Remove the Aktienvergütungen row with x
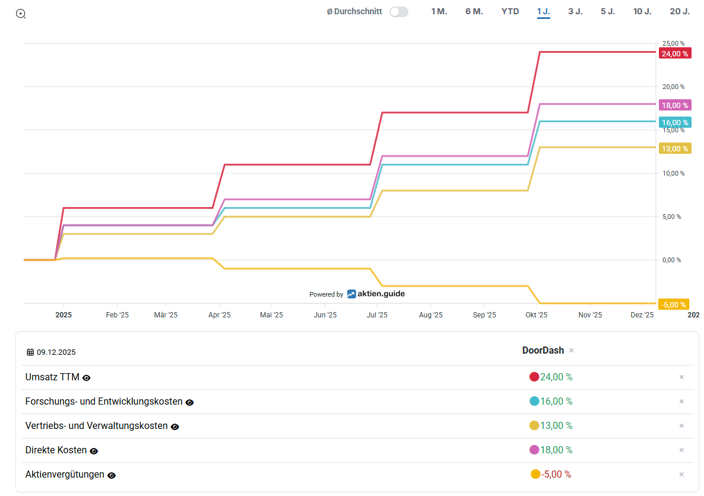The width and height of the screenshot is (704, 496). pos(681,474)
